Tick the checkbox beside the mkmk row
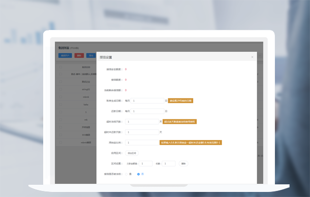Screen dimensions: 310x197 60,97
